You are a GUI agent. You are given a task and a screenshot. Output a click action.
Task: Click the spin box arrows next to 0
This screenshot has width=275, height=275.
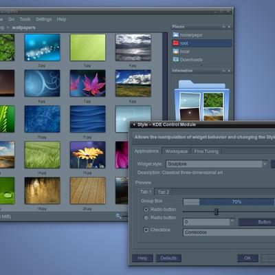tap(232, 222)
